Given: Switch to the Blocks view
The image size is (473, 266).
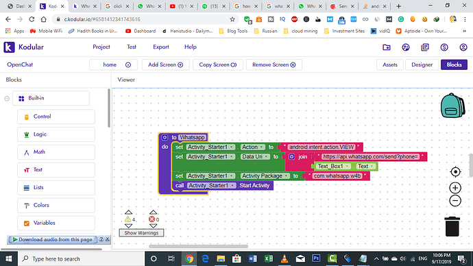Looking at the screenshot, I should coord(454,65).
